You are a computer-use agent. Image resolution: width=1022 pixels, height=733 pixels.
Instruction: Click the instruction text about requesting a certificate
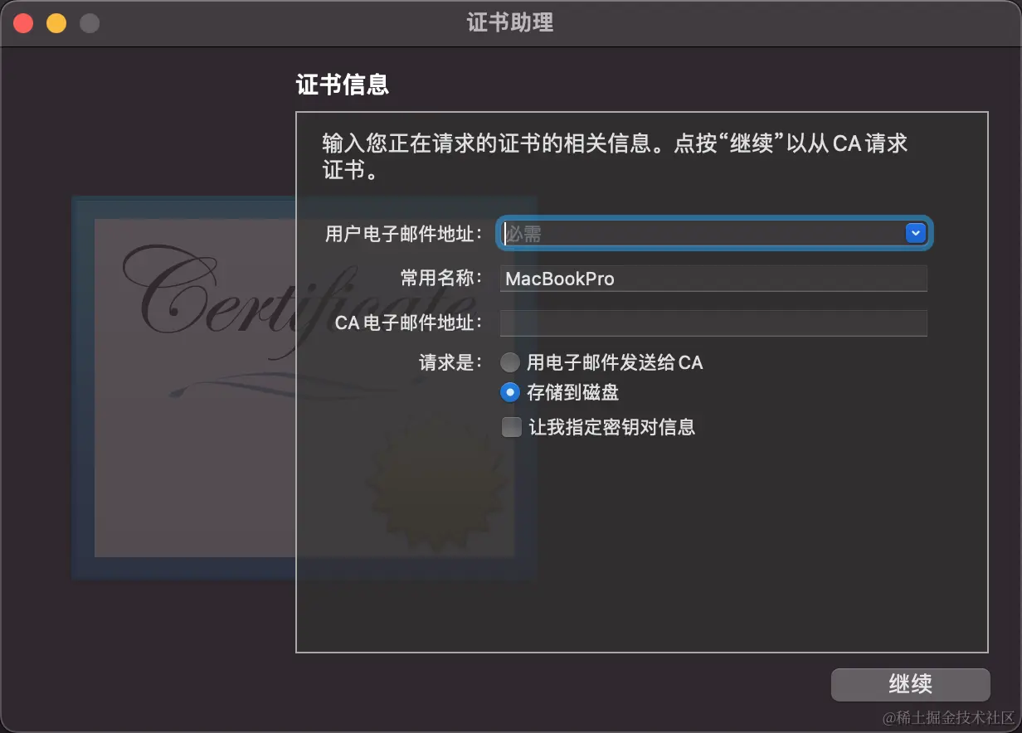615,157
